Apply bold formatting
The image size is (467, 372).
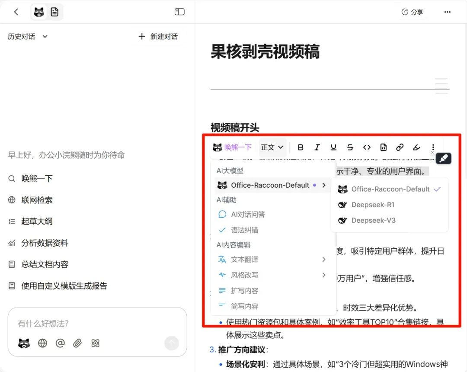coord(301,148)
